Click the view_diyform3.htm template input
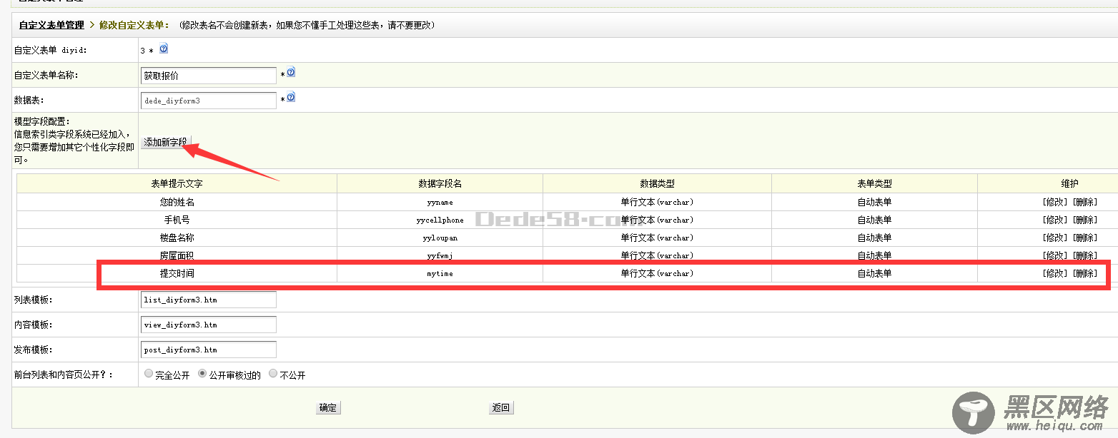This screenshot has width=1118, height=438. [209, 325]
